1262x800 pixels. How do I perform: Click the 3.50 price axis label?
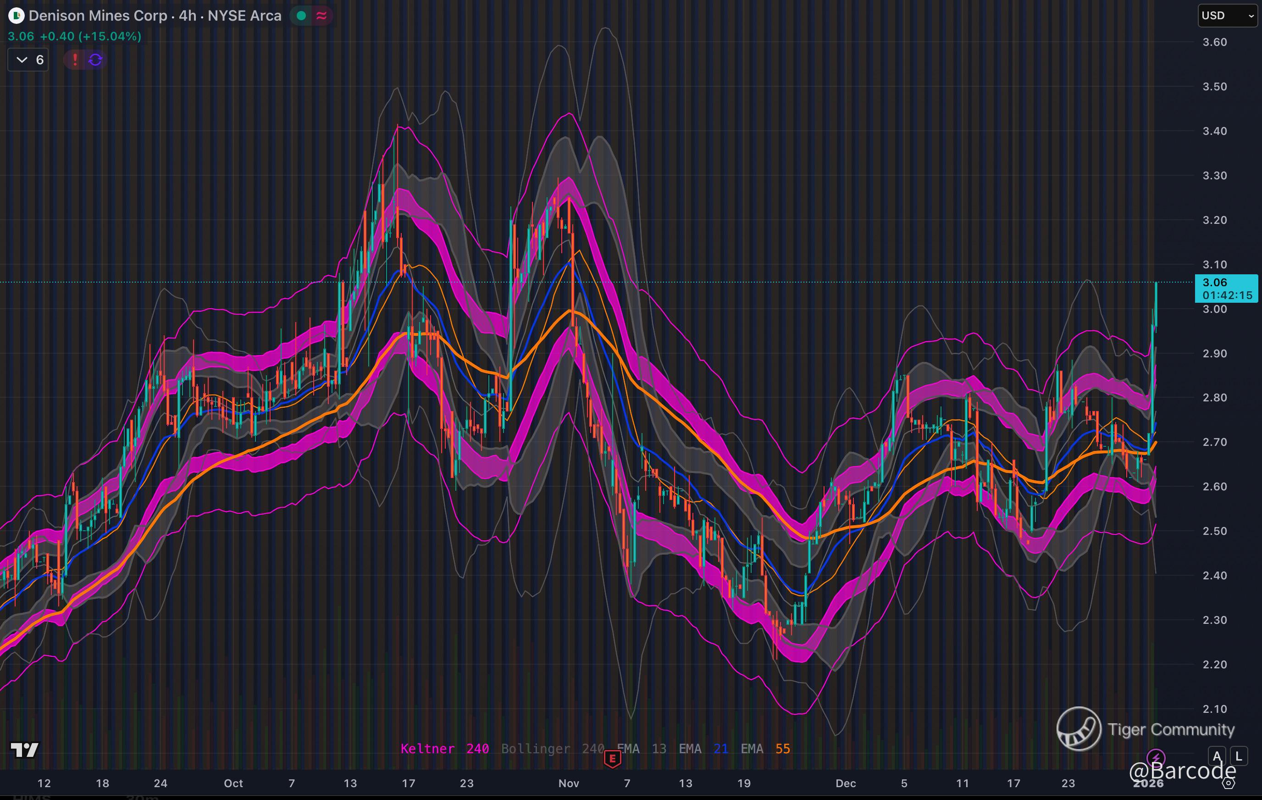click(x=1214, y=87)
